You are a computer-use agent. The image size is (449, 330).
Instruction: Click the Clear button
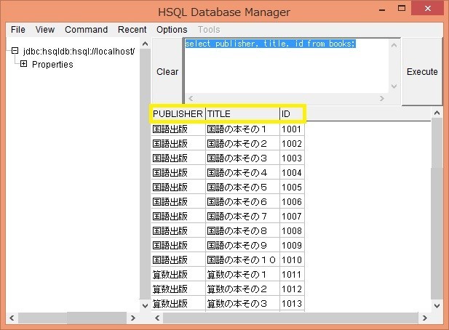pyautogui.click(x=167, y=71)
